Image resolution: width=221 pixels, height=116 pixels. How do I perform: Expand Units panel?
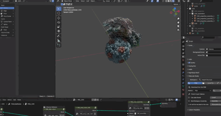tap(190, 59)
